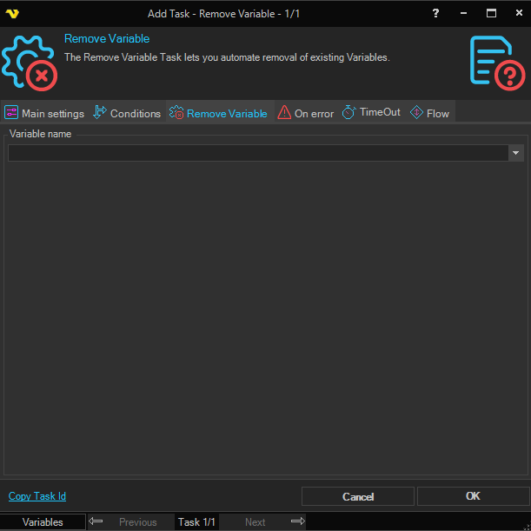Confirm with the OK button
This screenshot has height=531, width=531.
(x=472, y=496)
